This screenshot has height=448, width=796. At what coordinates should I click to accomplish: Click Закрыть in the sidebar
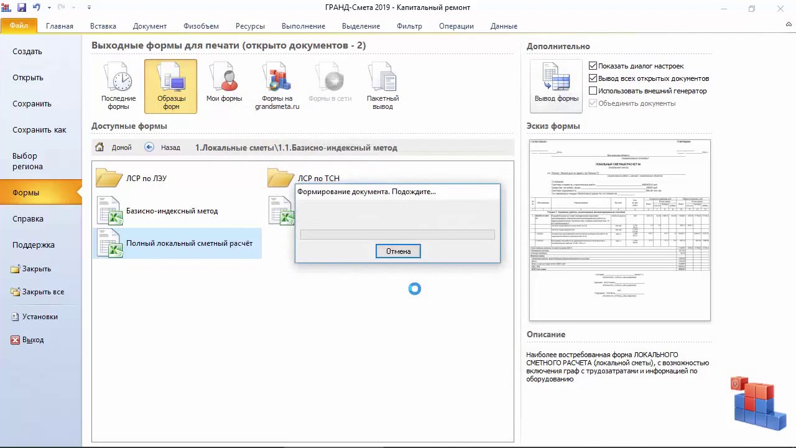31,269
